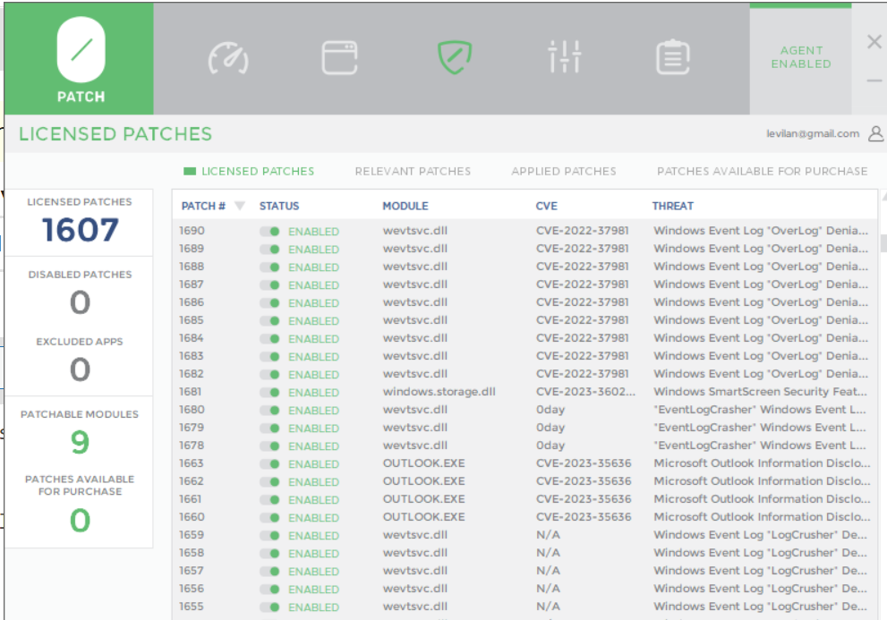Sort table by the CVE column header
887x620 pixels.
point(546,206)
